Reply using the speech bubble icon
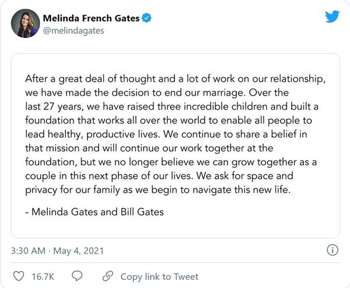 tap(77, 276)
